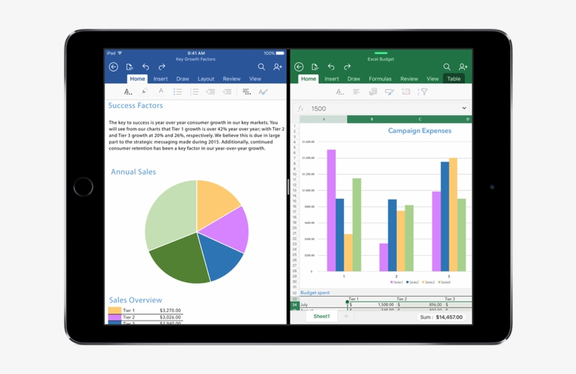This screenshot has width=576, height=374.
Task: Apply a bulleted list in Word
Action: click(x=178, y=92)
